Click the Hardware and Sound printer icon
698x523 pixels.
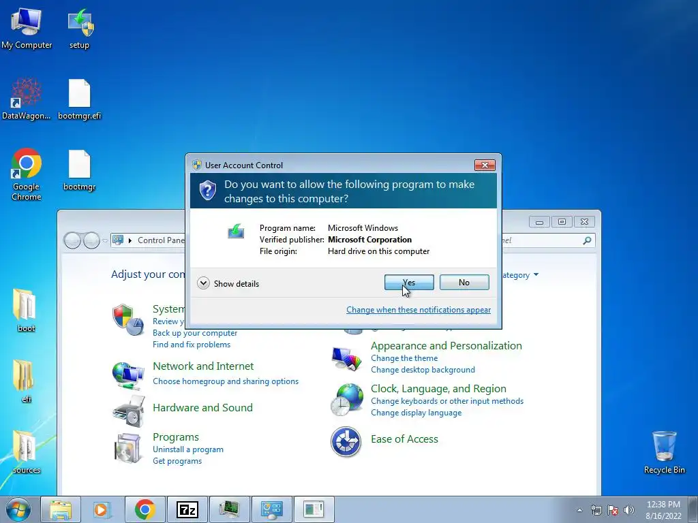(129, 411)
